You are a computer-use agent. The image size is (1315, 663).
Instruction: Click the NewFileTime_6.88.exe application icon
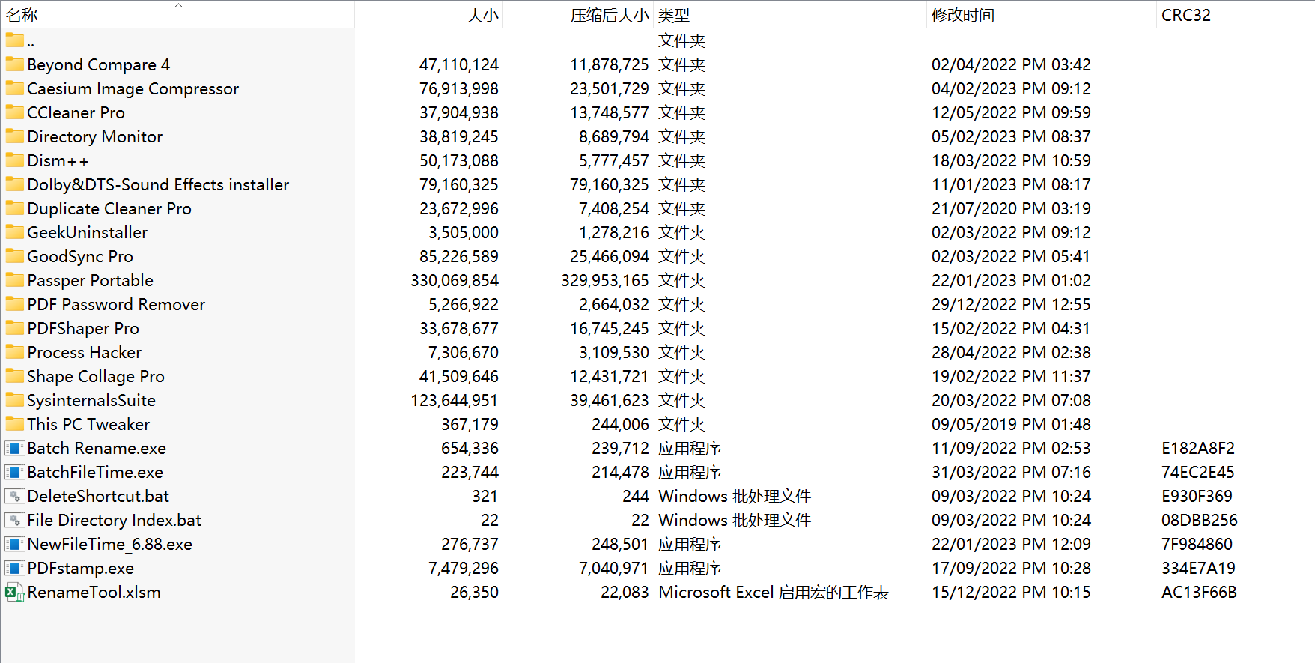[x=14, y=544]
